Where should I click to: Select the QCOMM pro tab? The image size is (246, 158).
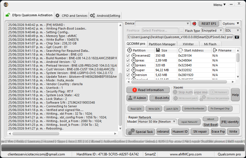(136, 44)
